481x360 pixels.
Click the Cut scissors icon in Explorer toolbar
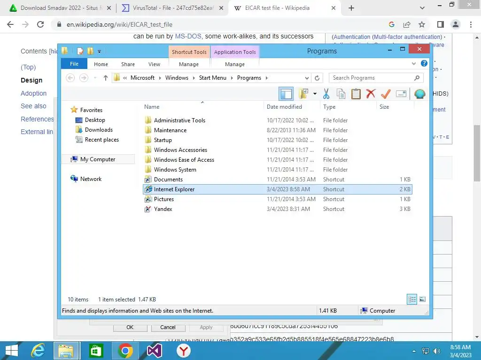point(326,94)
